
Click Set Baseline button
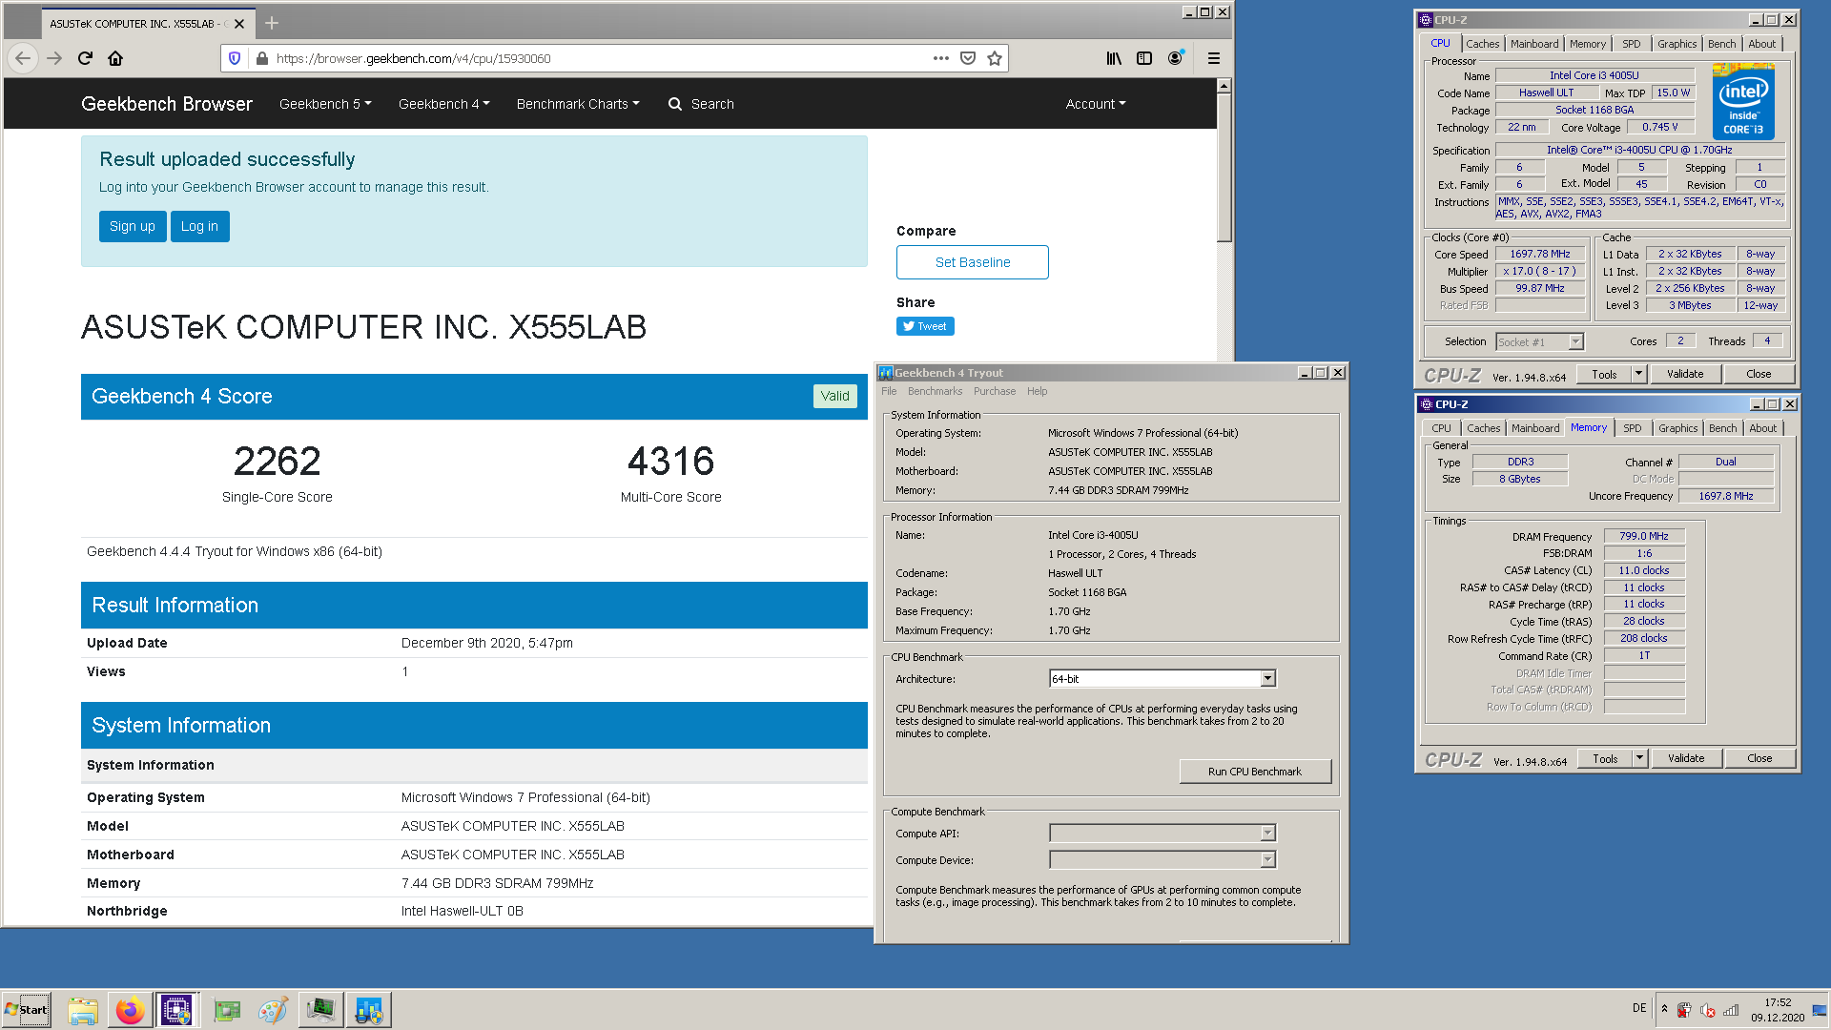pyautogui.click(x=972, y=262)
